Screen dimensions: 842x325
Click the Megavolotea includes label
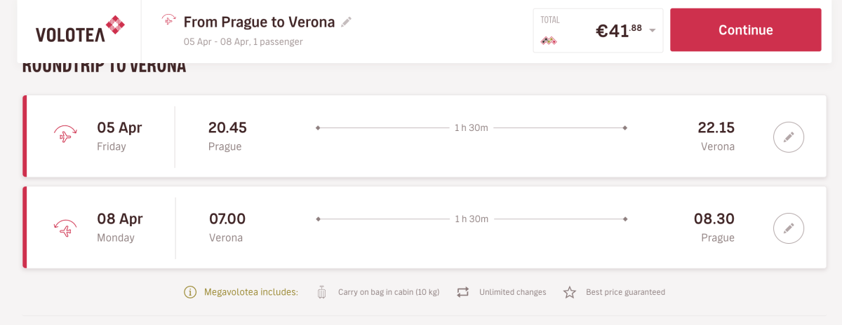tap(250, 292)
